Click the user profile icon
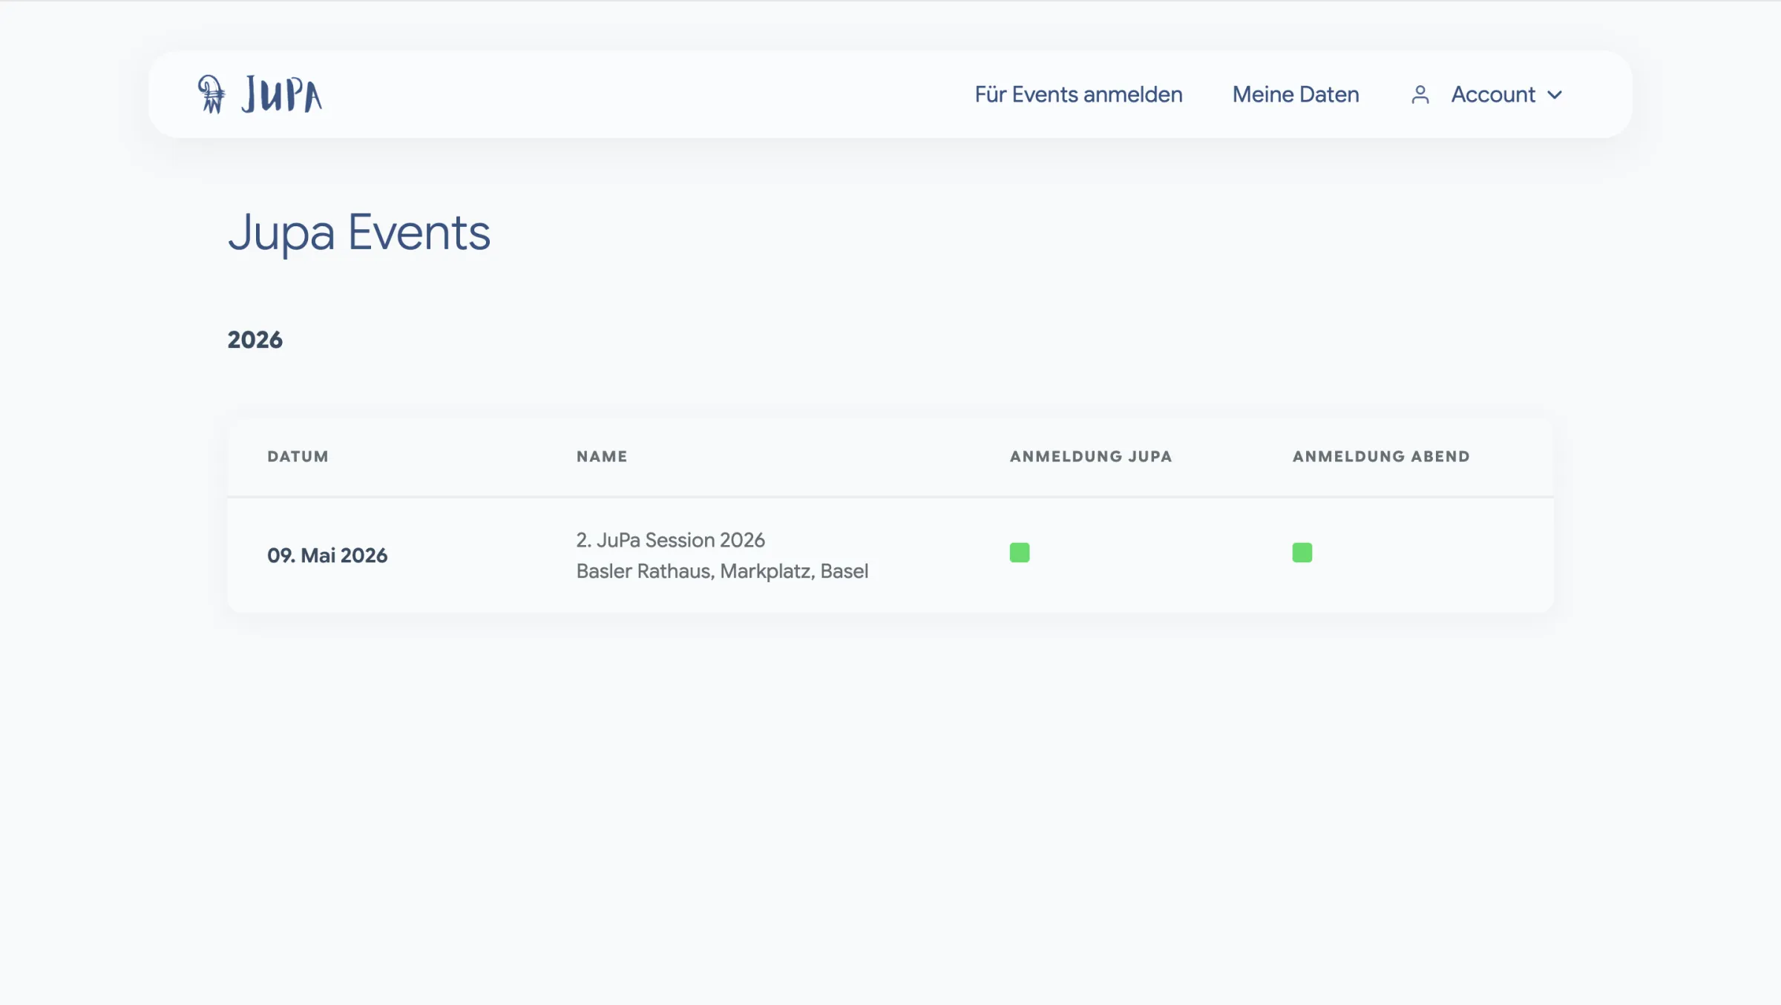Image resolution: width=1781 pixels, height=1005 pixels. click(1420, 95)
